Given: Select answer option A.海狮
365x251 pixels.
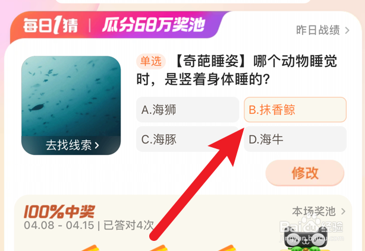Looking at the screenshot, I should tap(187, 110).
